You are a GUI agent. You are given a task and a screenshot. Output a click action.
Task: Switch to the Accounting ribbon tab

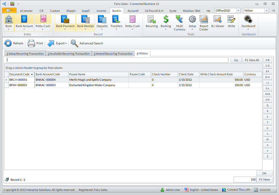[x=133, y=11]
